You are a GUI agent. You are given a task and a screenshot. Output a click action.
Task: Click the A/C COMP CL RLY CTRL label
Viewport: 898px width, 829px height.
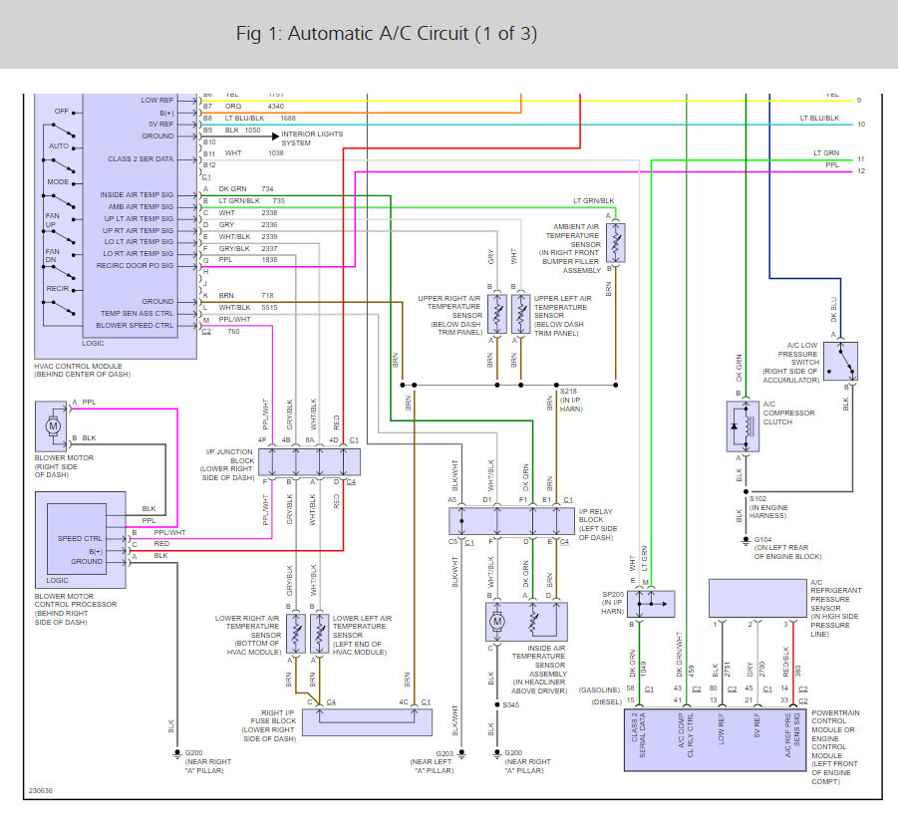686,735
